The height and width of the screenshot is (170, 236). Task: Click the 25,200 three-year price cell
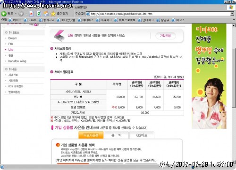pyautogui.click(x=174, y=97)
